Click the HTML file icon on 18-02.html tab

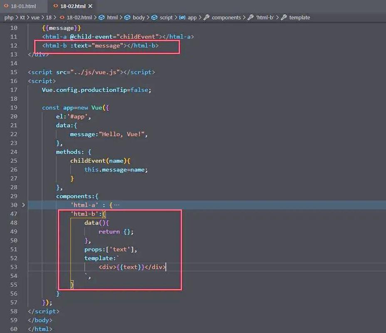pyautogui.click(x=56, y=6)
